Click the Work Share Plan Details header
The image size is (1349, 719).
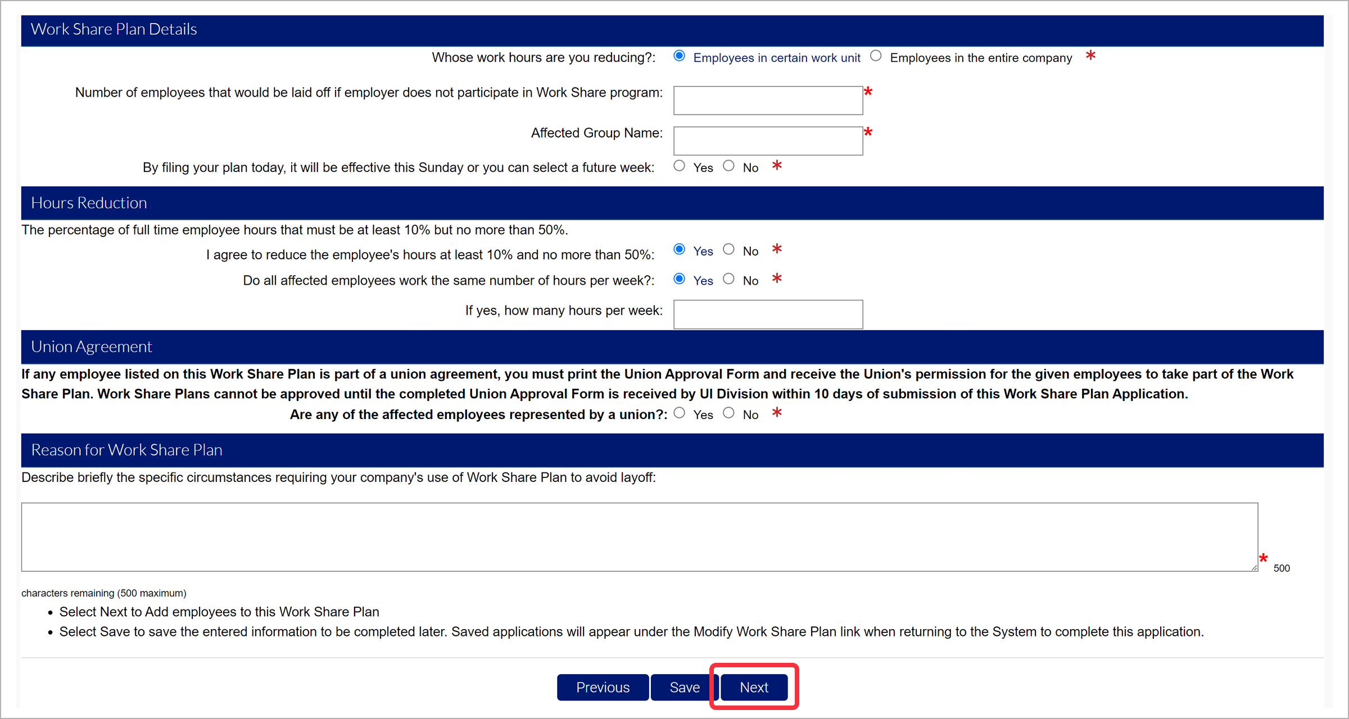(114, 29)
